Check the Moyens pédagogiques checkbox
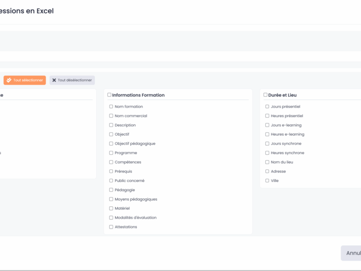Viewport: 361px width, 271px height. [x=111, y=199]
